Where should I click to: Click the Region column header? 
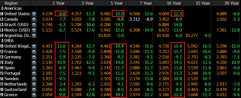[11, 3]
